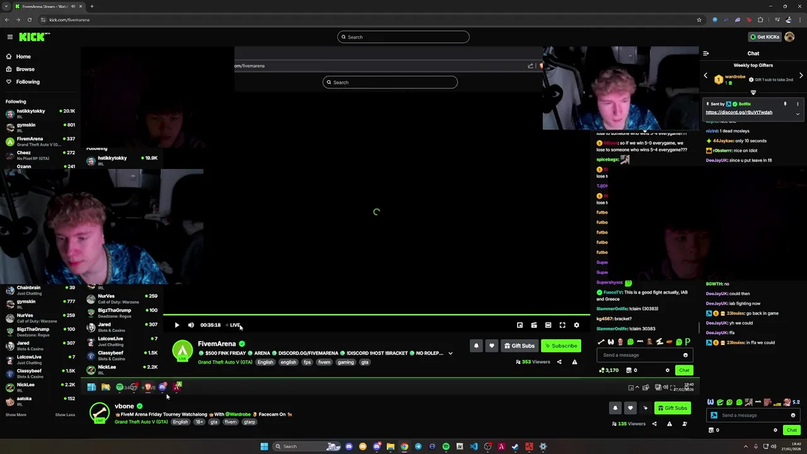
Task: Click the green Chat send button at far right
Action: coord(792,430)
